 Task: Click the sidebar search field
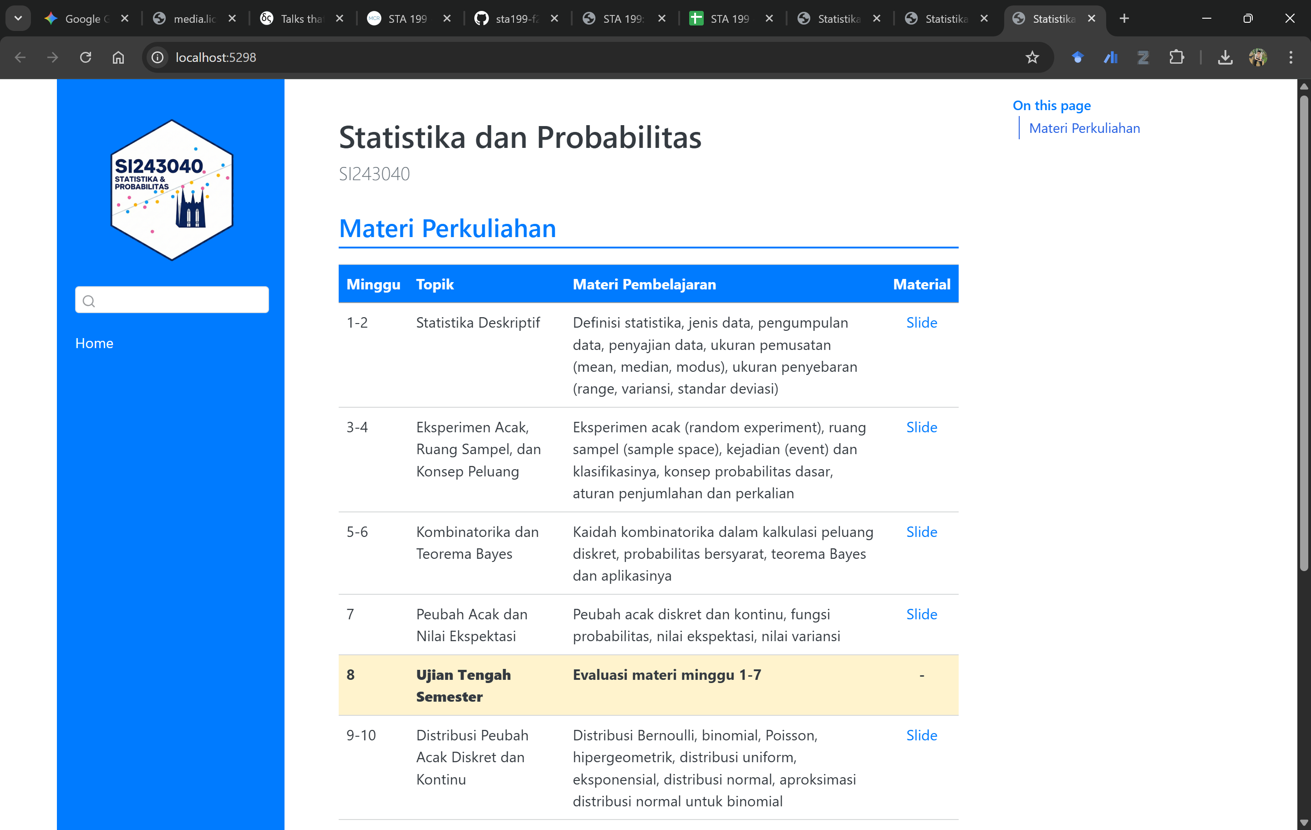pos(172,299)
